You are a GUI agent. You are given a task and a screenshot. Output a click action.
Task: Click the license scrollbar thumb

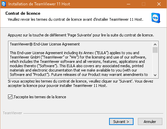pyautogui.click(x=155, y=50)
